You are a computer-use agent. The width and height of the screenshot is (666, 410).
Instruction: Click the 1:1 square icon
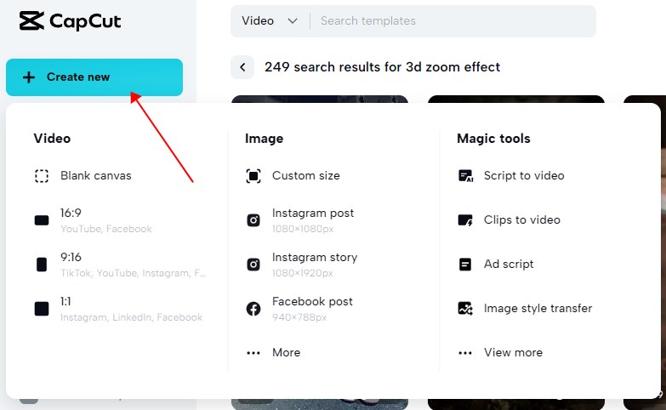pyautogui.click(x=42, y=309)
